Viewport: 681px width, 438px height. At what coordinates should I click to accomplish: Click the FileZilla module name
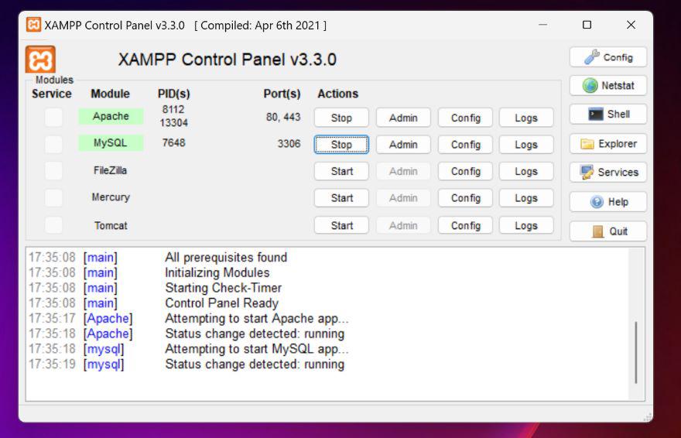111,170
